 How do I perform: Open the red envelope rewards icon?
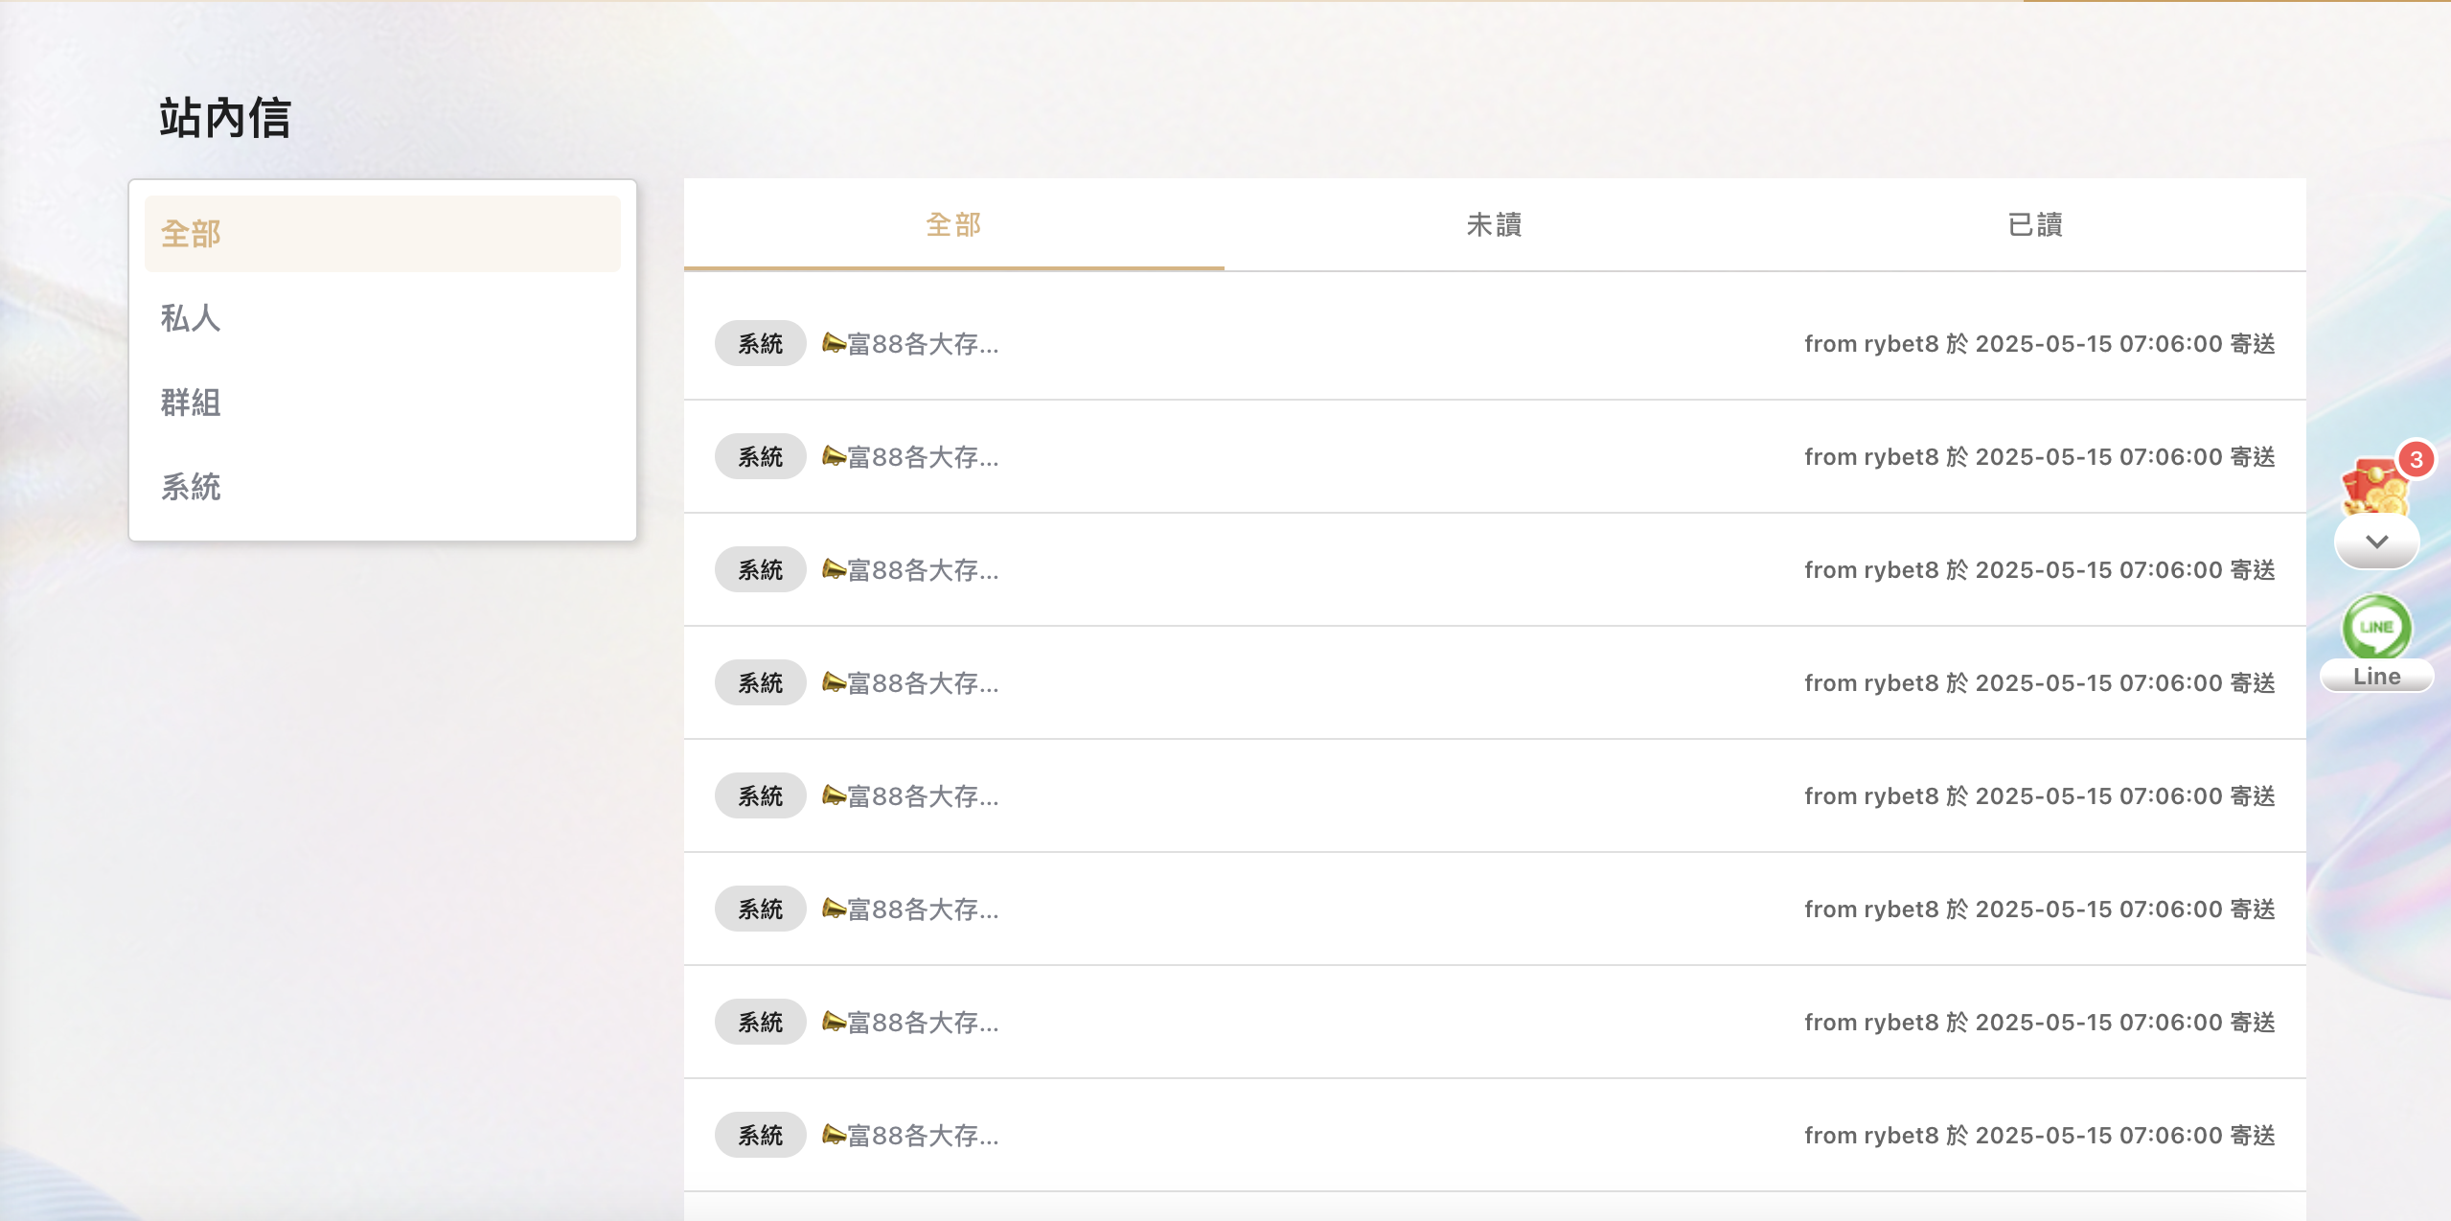click(x=2373, y=489)
